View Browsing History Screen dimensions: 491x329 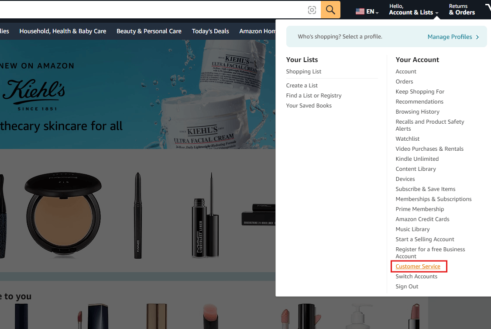tap(417, 111)
